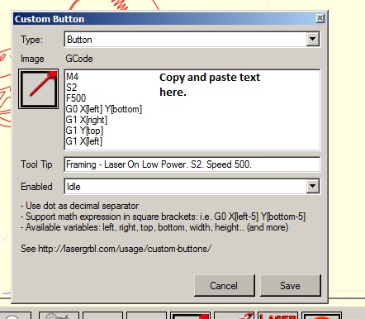
Task: Click the Image label
Action: (x=32, y=59)
